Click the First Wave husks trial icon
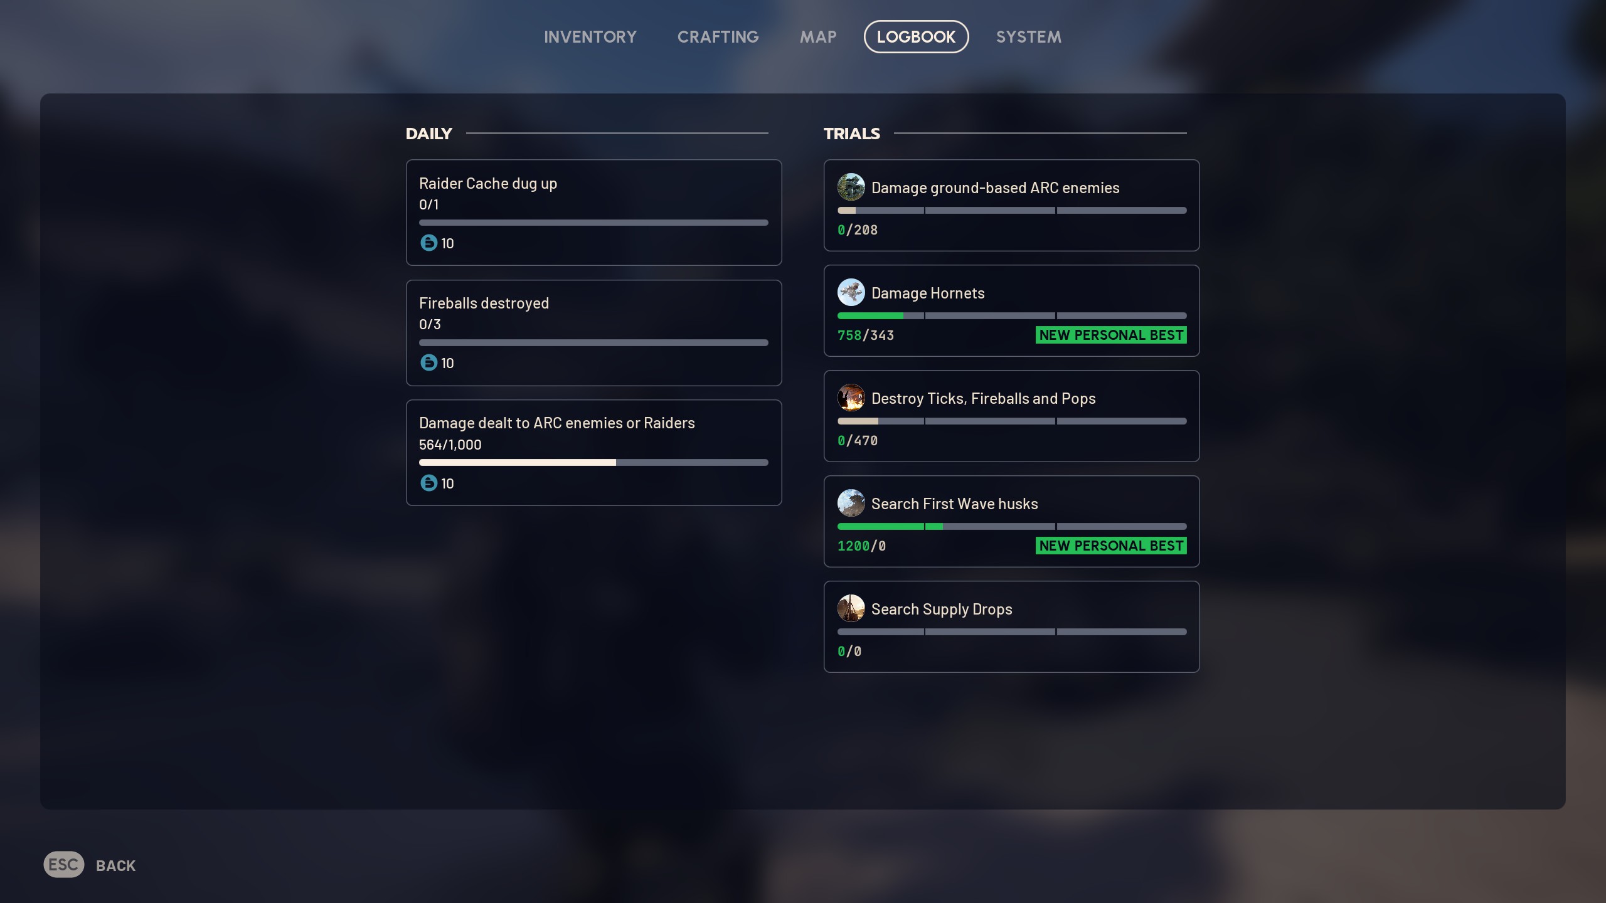This screenshot has height=903, width=1606. click(x=851, y=503)
